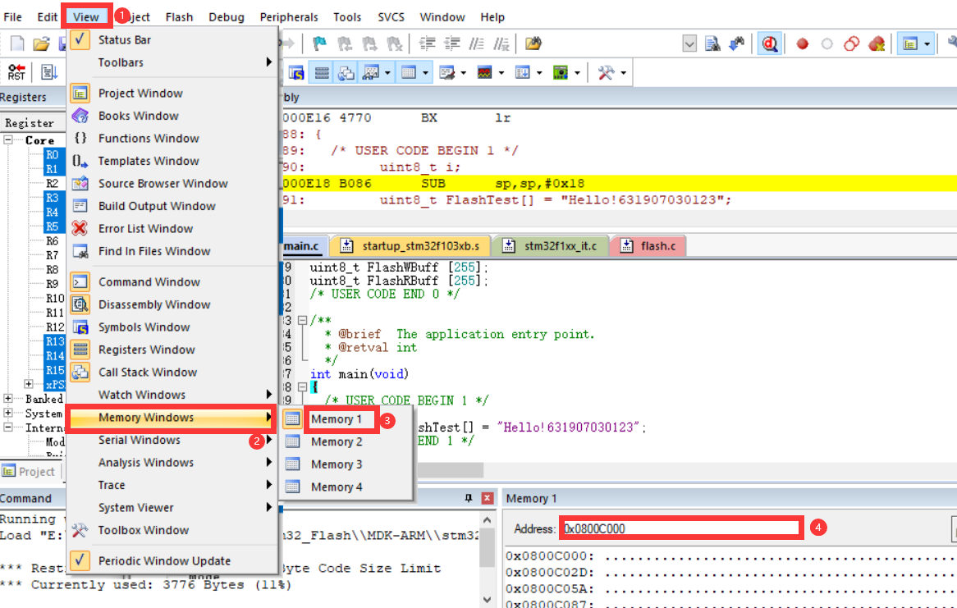Toggle Status Bar in View menu
The width and height of the screenshot is (957, 608).
172,39
